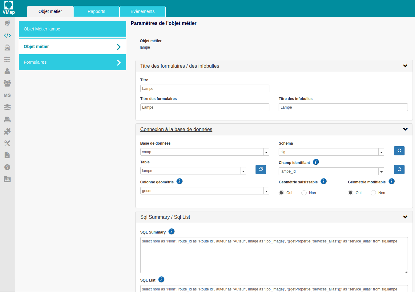
Task: Select Oui for Géométrie saisissable
Action: [281, 193]
